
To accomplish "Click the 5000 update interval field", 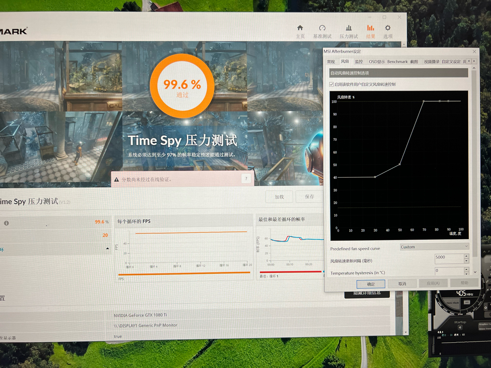I will tap(449, 258).
